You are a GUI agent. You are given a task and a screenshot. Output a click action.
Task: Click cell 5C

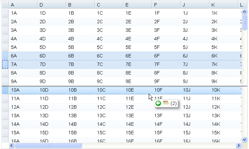(109, 48)
